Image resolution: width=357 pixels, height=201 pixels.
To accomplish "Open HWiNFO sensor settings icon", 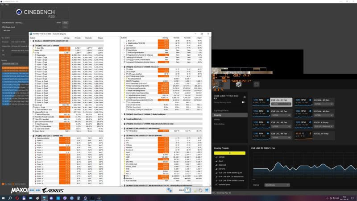I will [x=200, y=190].
